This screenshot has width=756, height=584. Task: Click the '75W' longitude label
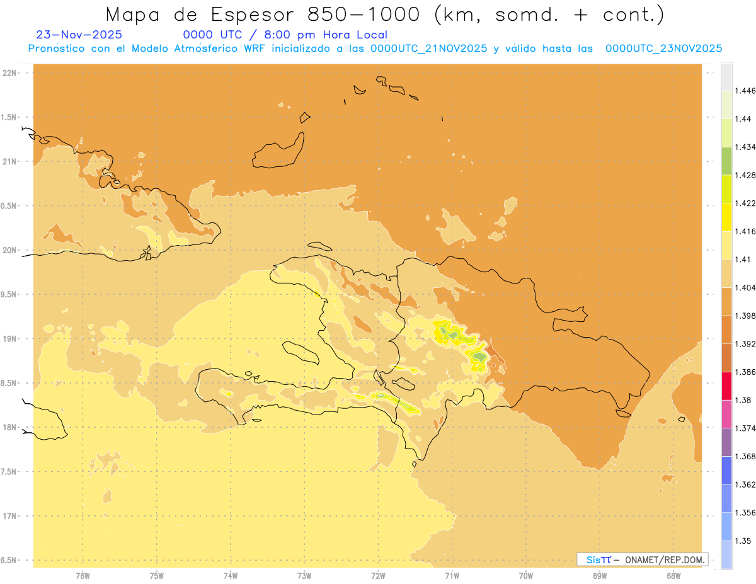click(x=157, y=575)
